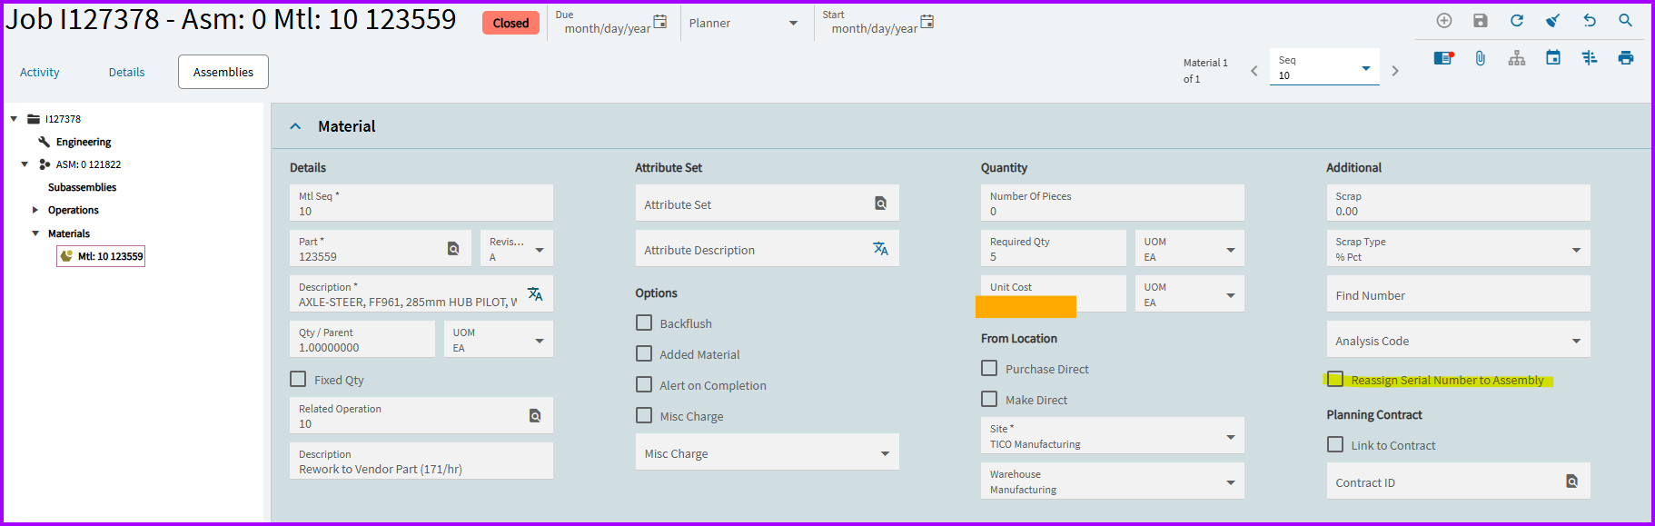Enable the Fixed Qty checkbox
The image size is (1655, 526).
pos(298,379)
